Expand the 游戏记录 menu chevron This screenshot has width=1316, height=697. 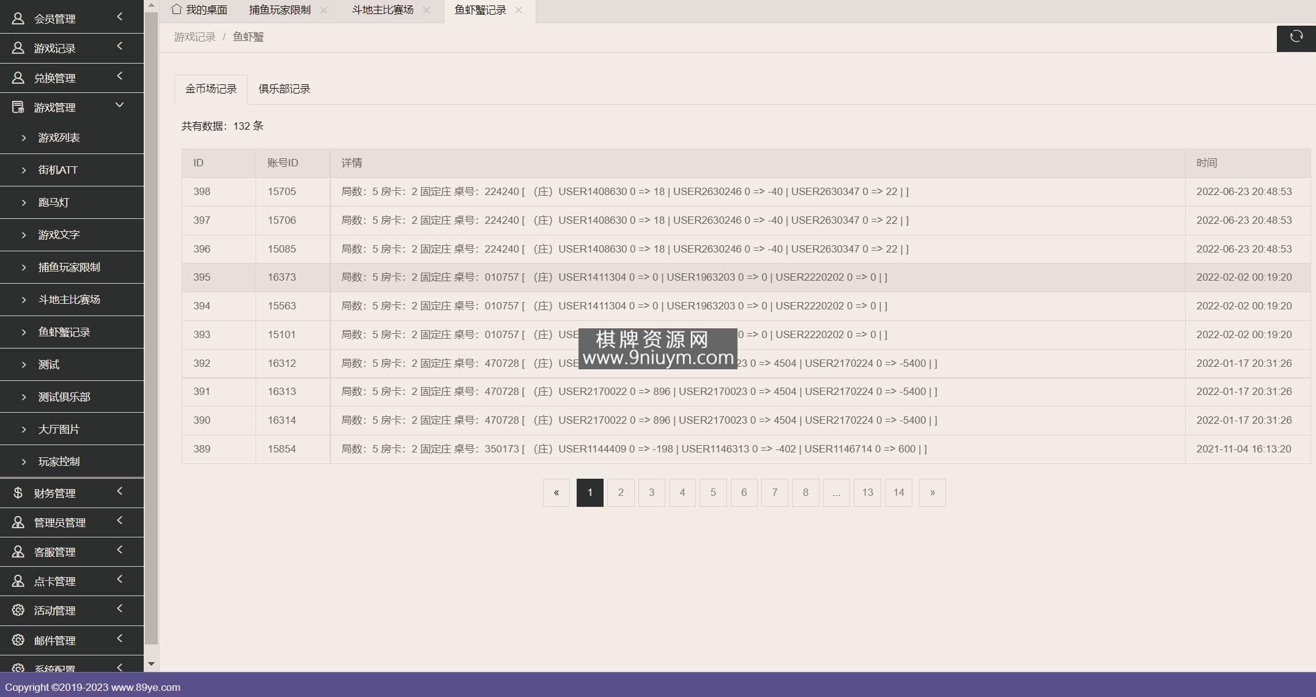tap(120, 46)
